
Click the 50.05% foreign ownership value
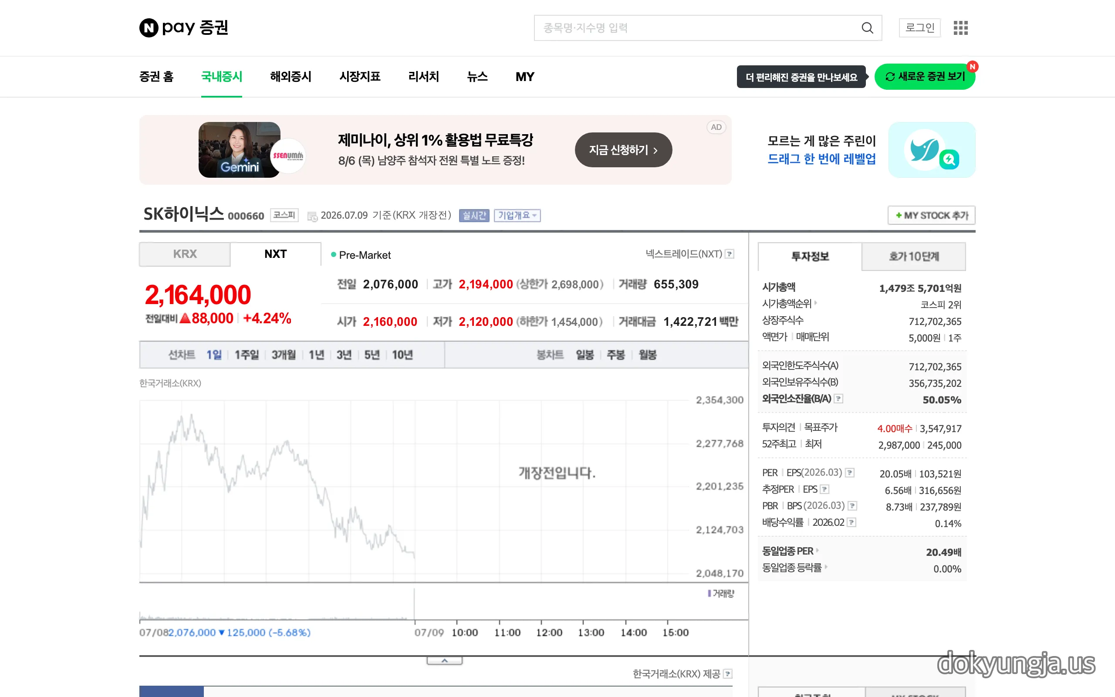pyautogui.click(x=942, y=399)
